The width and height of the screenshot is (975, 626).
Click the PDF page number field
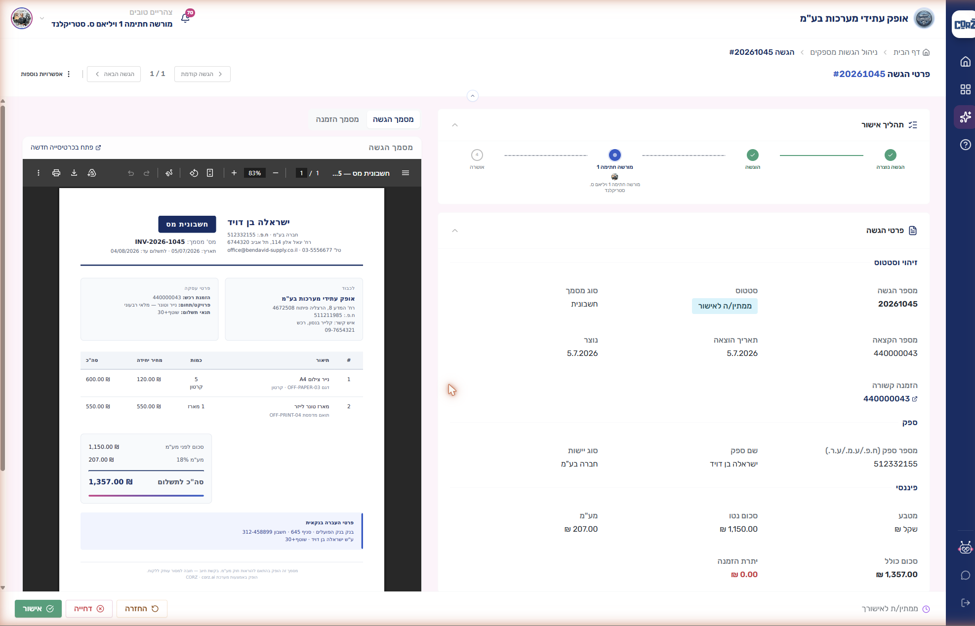click(x=301, y=173)
